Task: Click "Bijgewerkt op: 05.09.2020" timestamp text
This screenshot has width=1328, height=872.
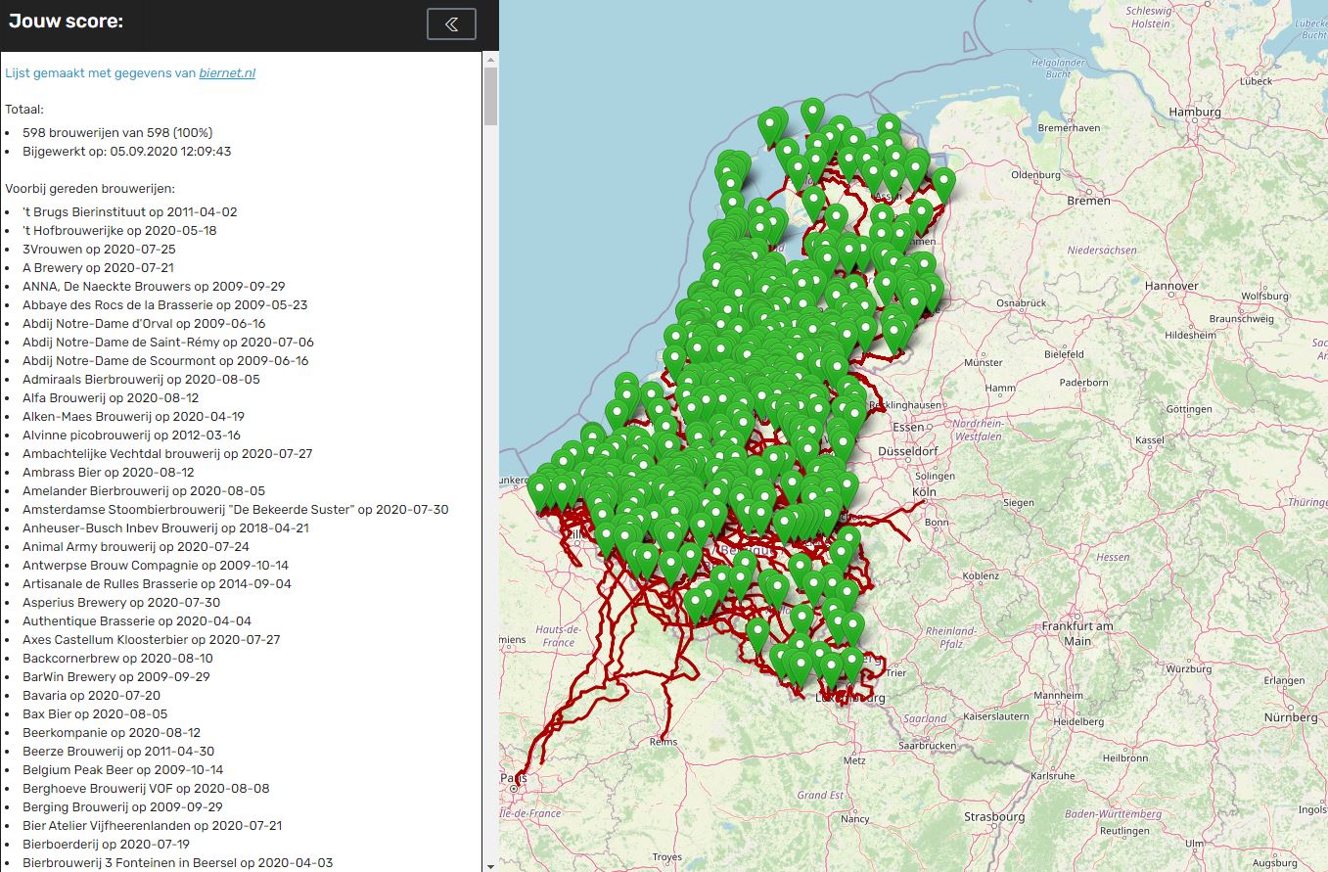Action: click(127, 152)
